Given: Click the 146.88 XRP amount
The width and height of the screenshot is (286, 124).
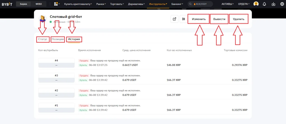Looking at the screenshot, I should (174, 65).
